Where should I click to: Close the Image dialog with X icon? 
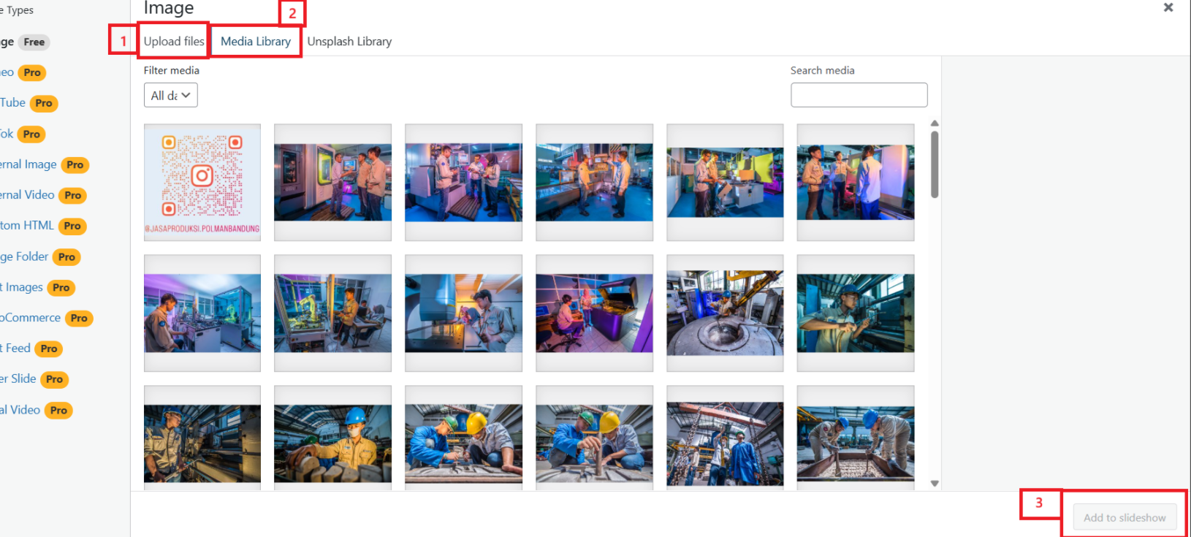coord(1168,7)
